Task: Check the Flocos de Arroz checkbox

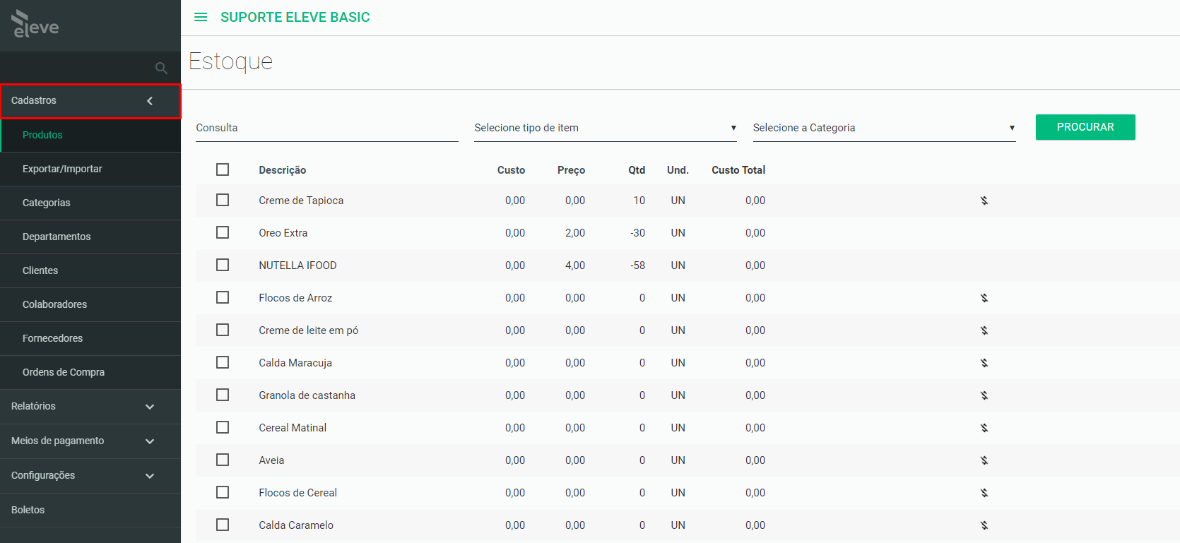Action: pos(223,297)
